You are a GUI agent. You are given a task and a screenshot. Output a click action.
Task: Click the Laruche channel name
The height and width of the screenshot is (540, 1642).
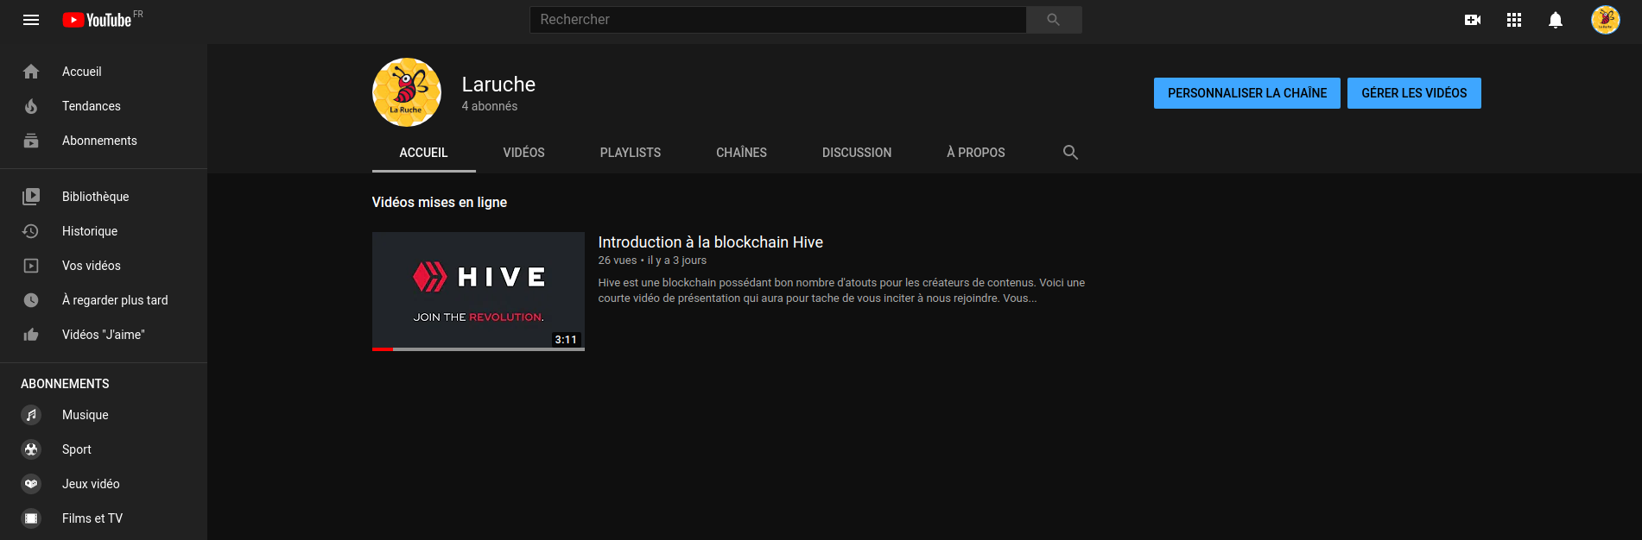[x=498, y=85]
